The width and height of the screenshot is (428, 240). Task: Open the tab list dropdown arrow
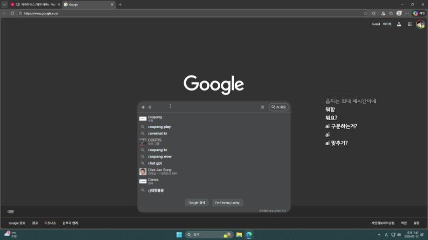(x=5, y=4)
